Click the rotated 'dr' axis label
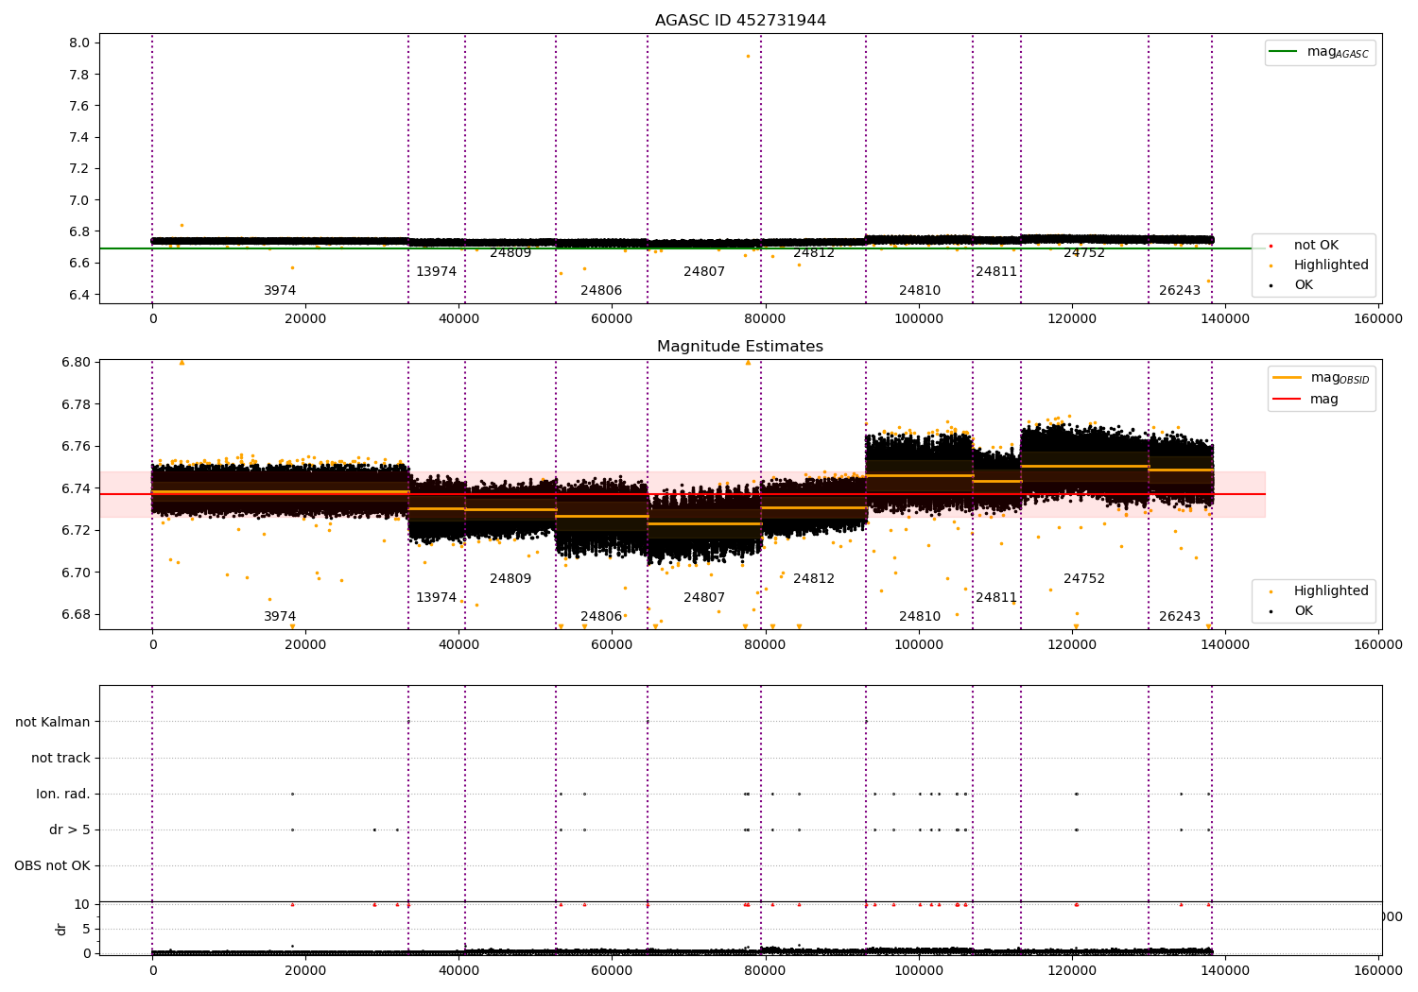The width and height of the screenshot is (1418, 992). [x=61, y=929]
